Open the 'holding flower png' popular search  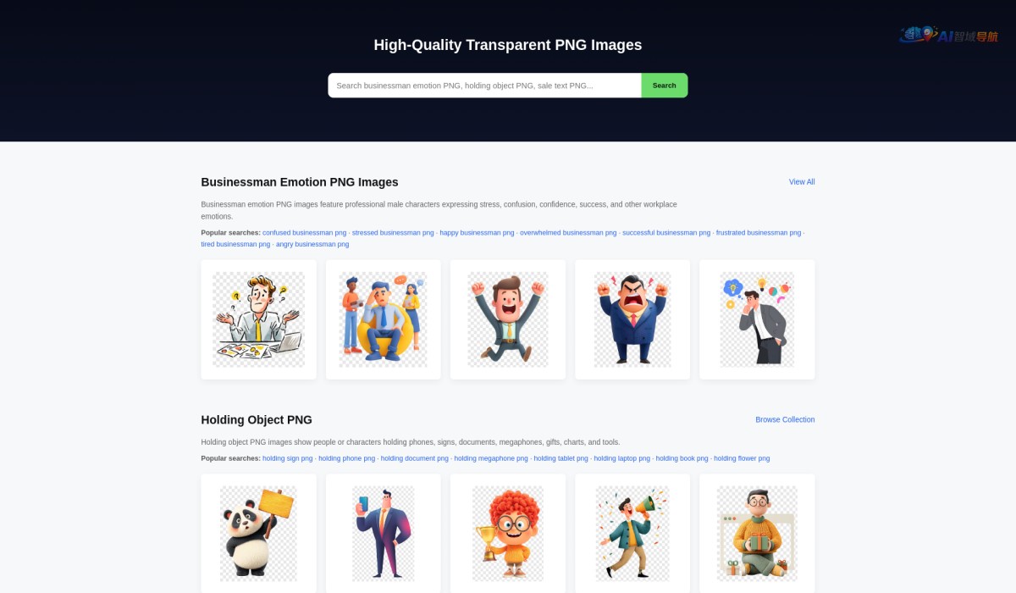[742, 458]
